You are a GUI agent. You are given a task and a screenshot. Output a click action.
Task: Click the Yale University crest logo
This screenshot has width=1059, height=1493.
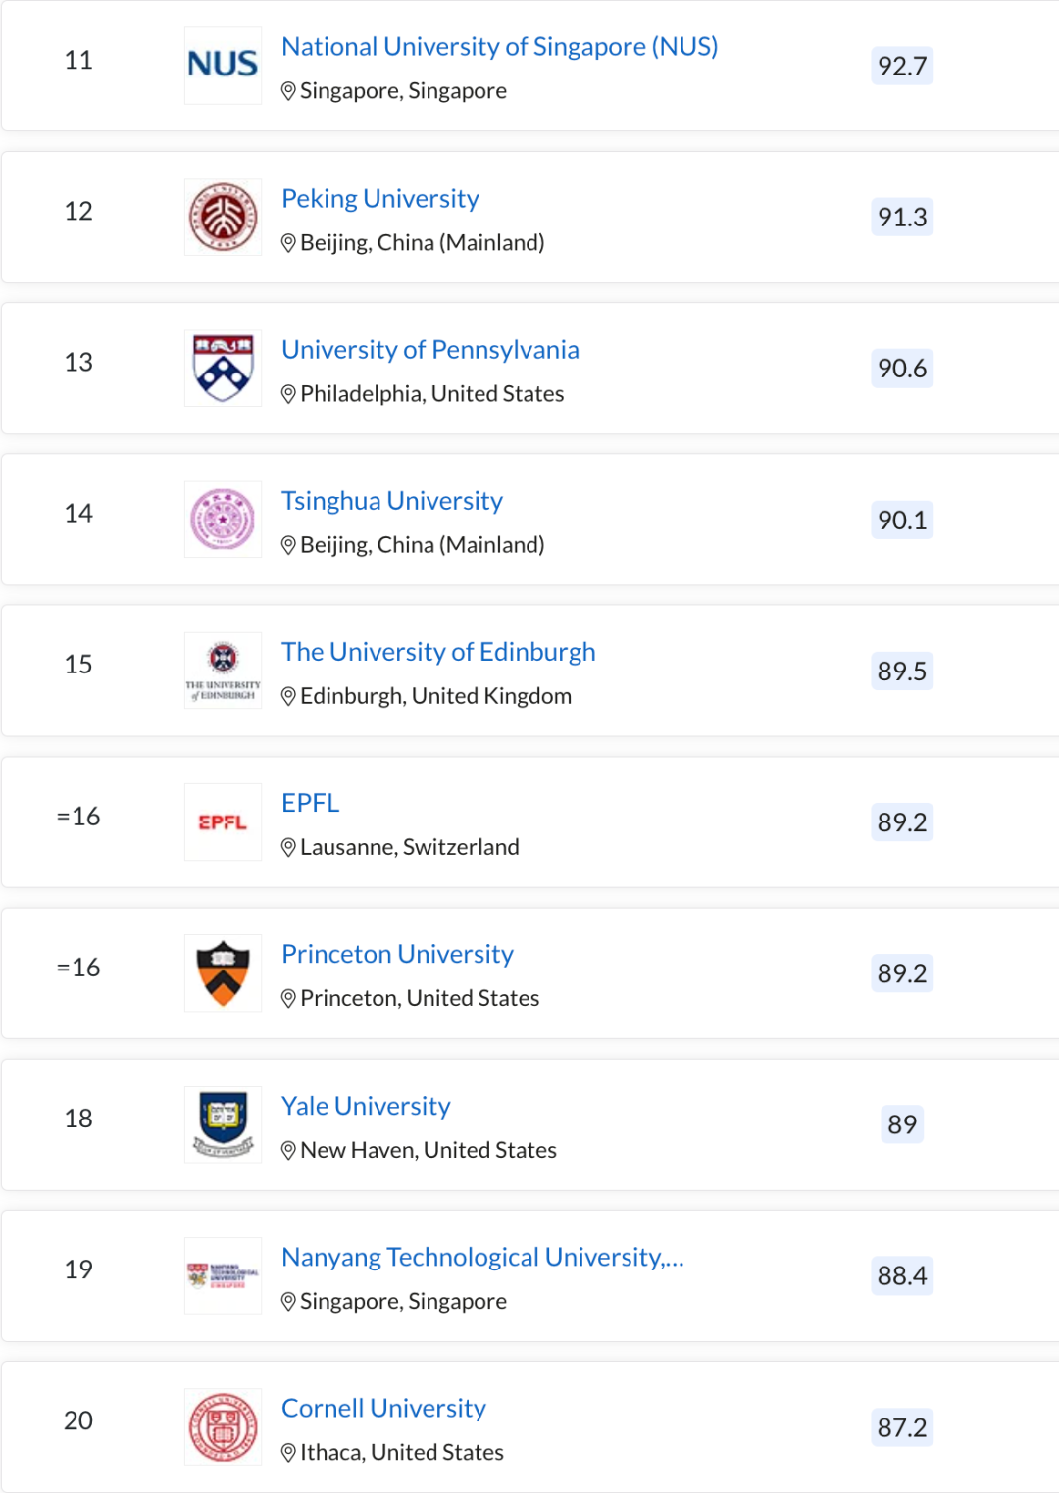(223, 1123)
